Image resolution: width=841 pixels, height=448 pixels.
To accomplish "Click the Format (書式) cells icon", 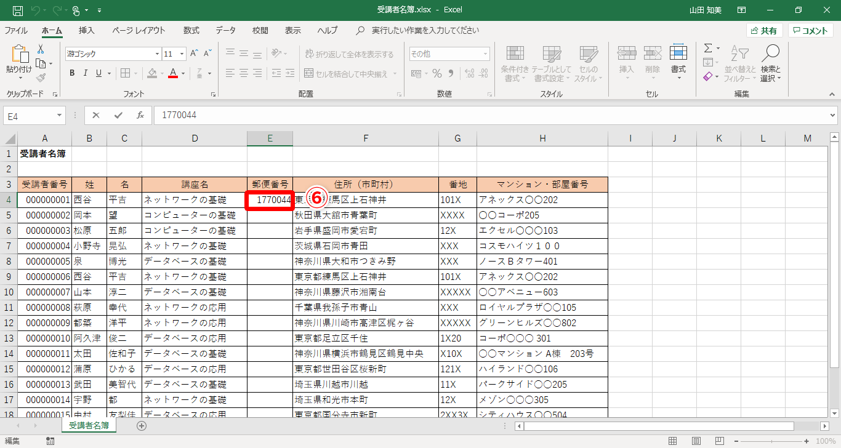I will (678, 63).
